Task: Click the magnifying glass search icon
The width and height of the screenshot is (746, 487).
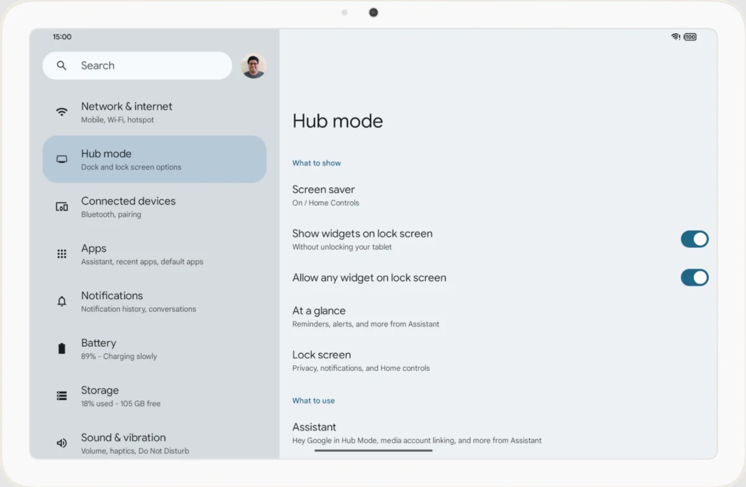Action: [62, 65]
